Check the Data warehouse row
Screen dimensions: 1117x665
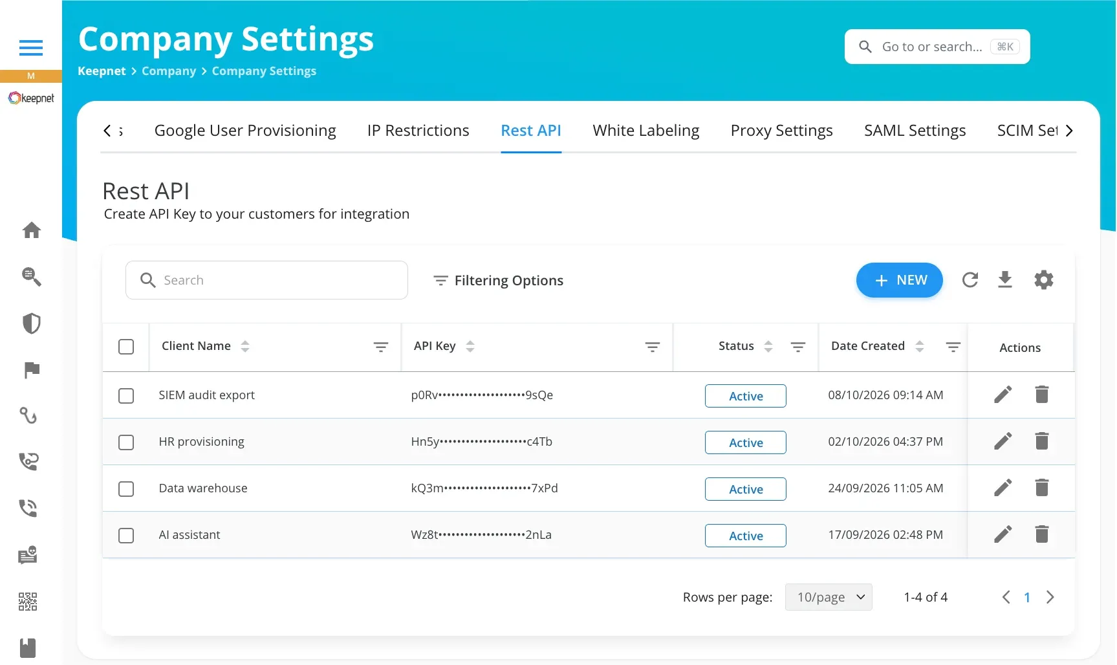click(x=126, y=489)
